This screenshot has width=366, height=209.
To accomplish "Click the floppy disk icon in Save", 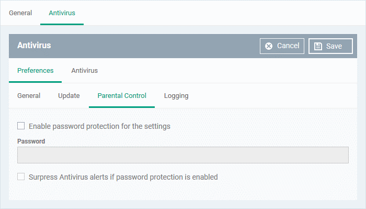I will [318, 46].
